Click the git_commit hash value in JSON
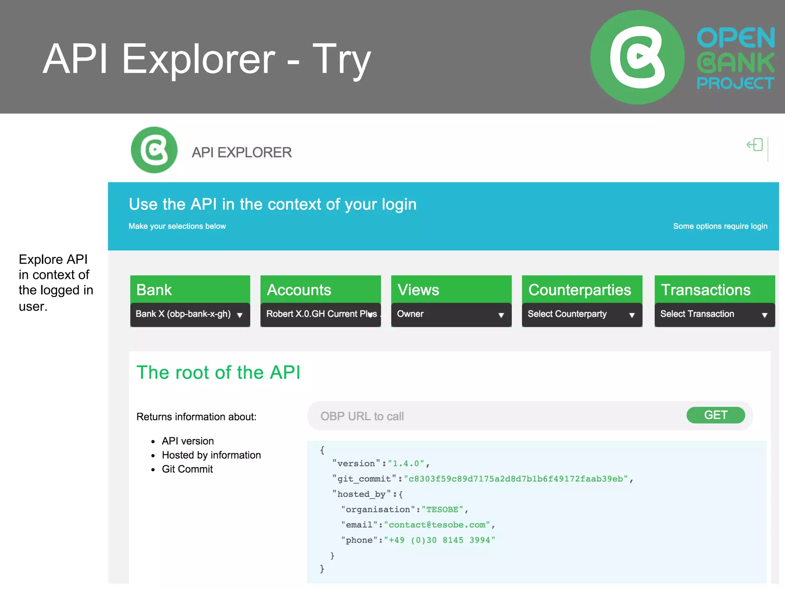 516,479
